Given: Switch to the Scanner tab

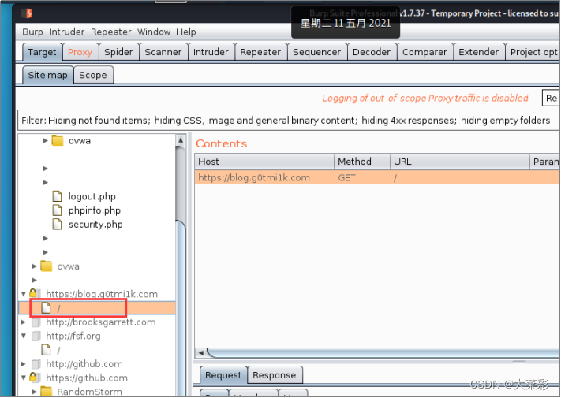Looking at the screenshot, I should (x=163, y=52).
